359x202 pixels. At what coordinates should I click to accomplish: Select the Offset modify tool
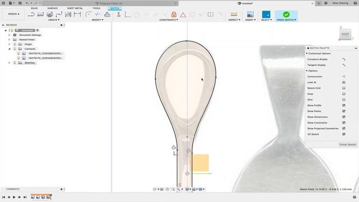[x=107, y=15]
